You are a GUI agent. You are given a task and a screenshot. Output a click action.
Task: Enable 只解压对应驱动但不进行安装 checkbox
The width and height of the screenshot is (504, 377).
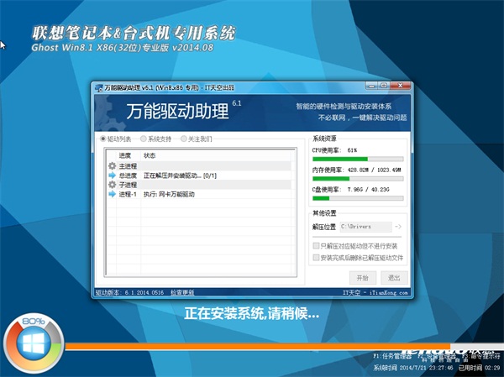316,247
